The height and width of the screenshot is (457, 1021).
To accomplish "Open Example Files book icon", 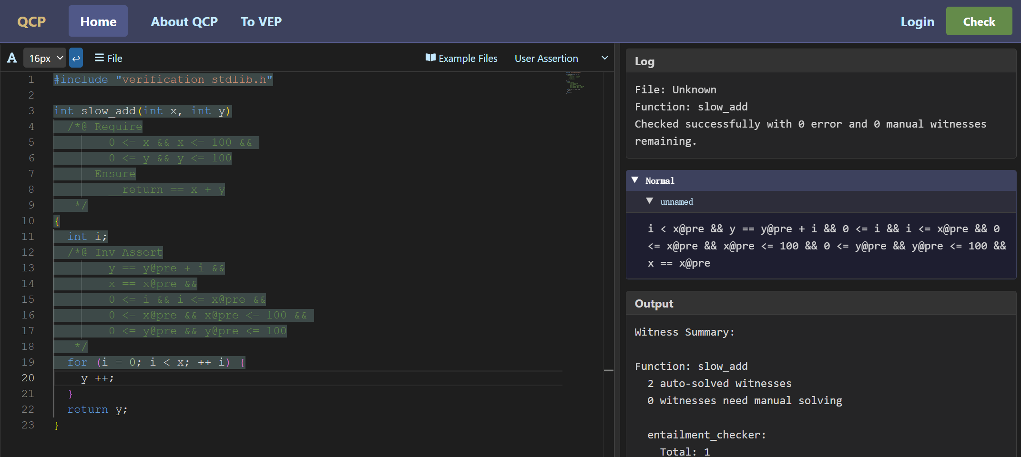I will point(430,58).
